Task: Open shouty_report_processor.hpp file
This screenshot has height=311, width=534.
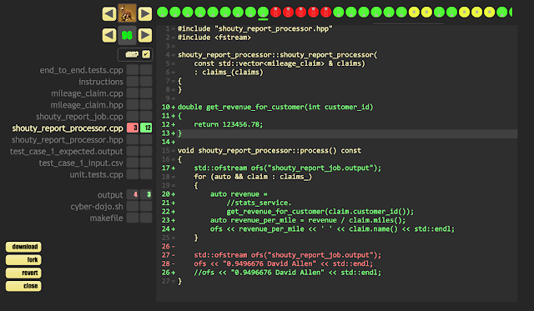Action: click(67, 139)
